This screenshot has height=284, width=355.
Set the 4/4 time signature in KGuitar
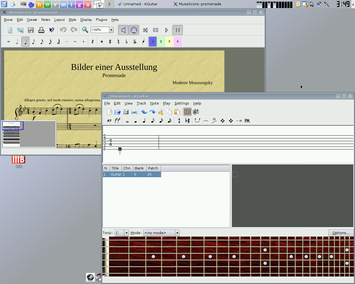click(179, 121)
